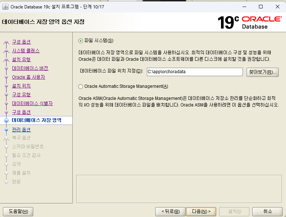Go to 설치 유형 step
This screenshot has width=286, height=217.
pos(21,59)
